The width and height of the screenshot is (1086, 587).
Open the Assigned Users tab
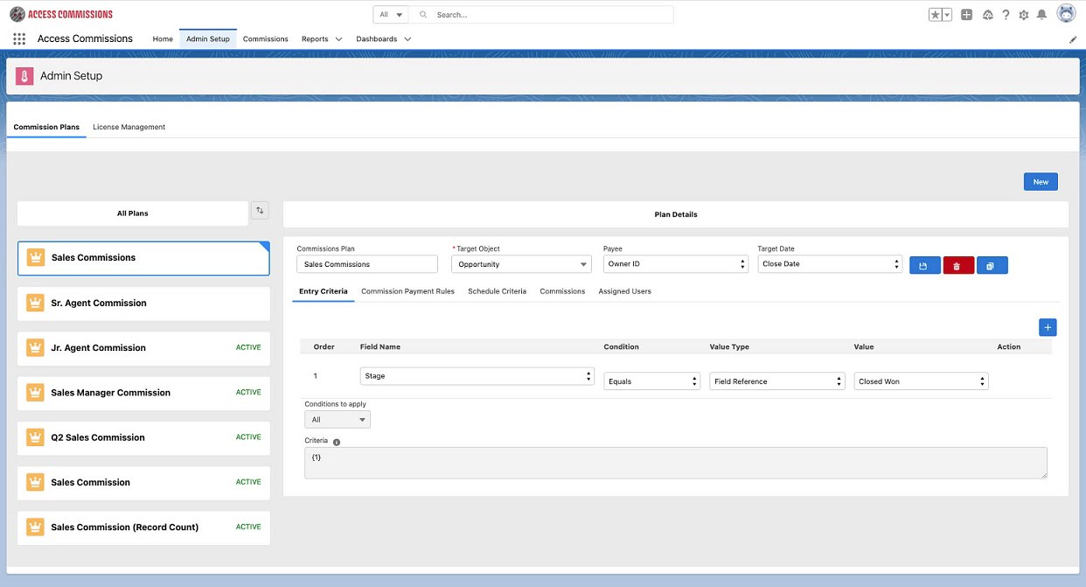pos(624,291)
